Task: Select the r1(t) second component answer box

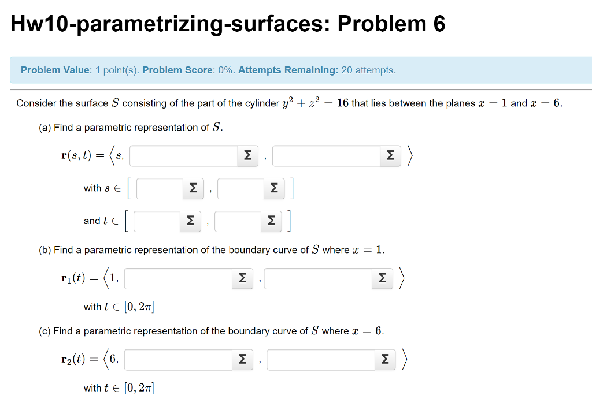Action: [x=176, y=278]
